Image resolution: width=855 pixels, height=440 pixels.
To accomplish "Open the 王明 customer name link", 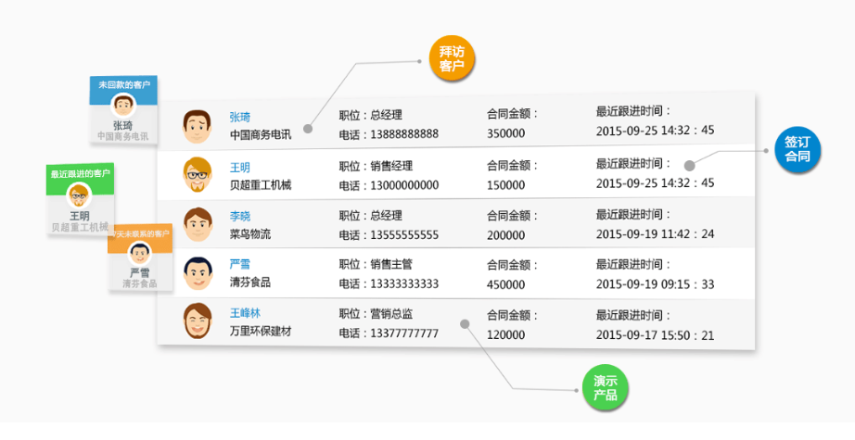I will pos(240,168).
